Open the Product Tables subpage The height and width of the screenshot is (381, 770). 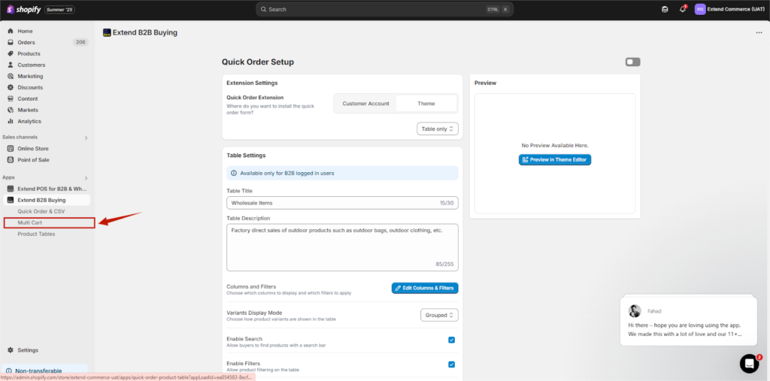pos(36,234)
